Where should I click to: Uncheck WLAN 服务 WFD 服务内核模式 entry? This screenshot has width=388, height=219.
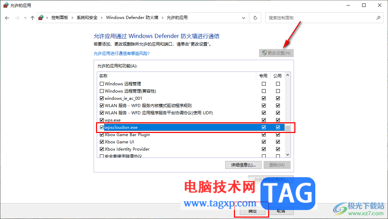tap(102, 106)
